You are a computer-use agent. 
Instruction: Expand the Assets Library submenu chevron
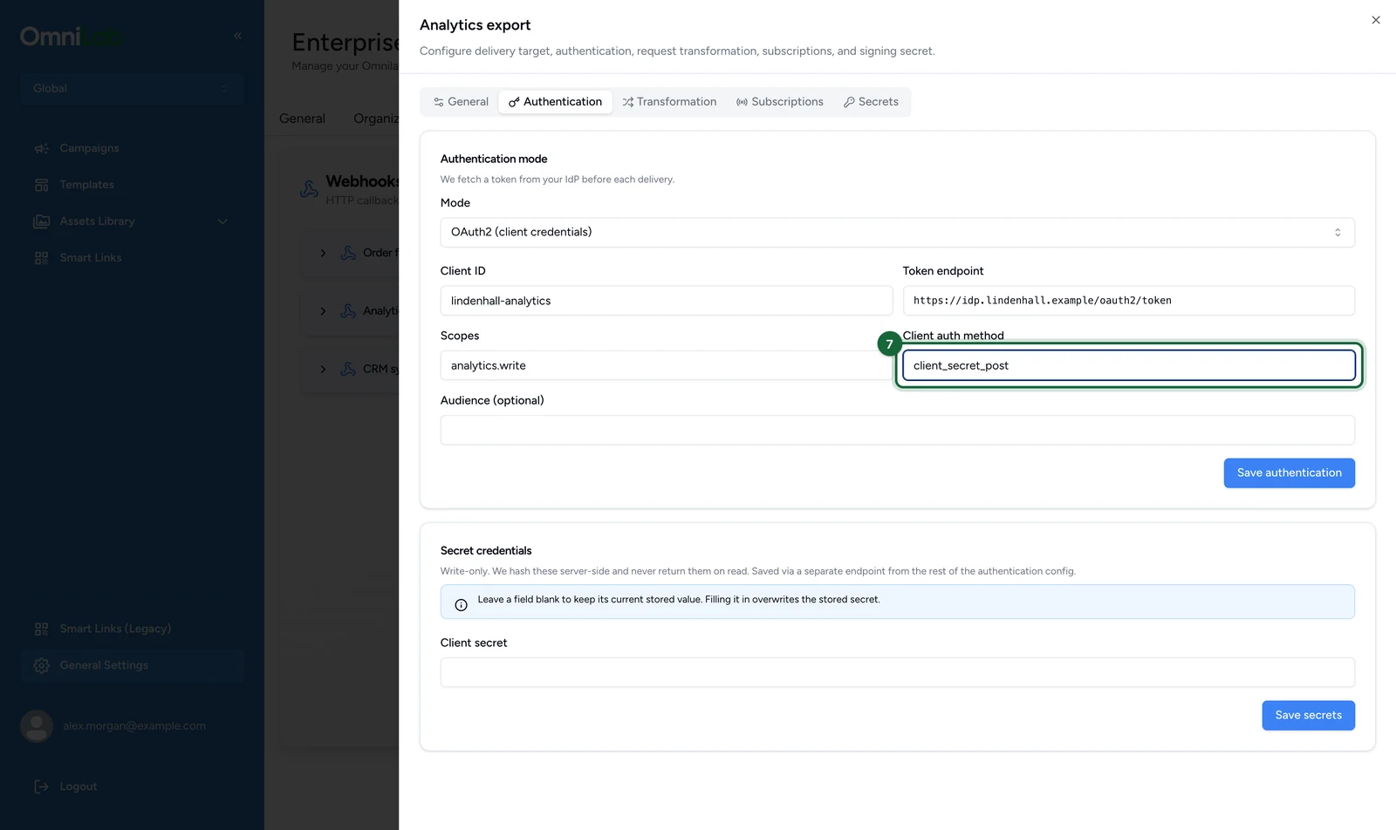(222, 221)
